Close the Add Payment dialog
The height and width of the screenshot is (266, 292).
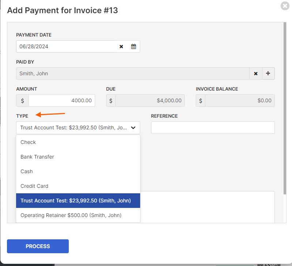(285, 6)
